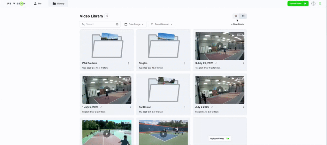Click the Video Library heading

pos(91,16)
